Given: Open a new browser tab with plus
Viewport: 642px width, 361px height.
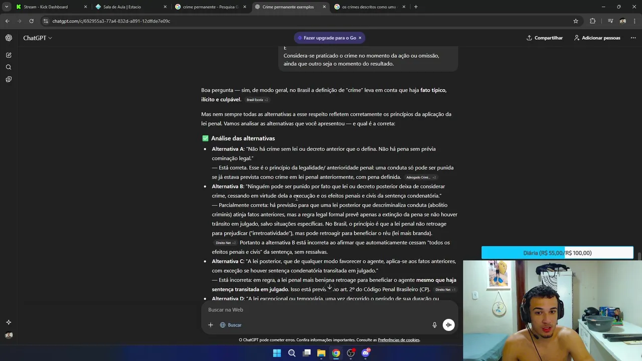Looking at the screenshot, I should 416,7.
